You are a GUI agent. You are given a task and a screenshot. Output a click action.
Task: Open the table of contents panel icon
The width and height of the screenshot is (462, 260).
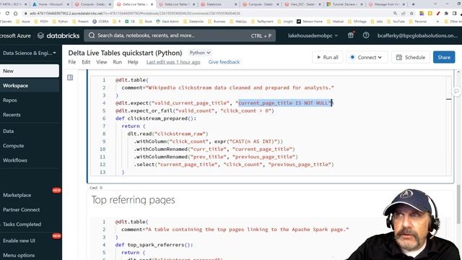[70, 77]
